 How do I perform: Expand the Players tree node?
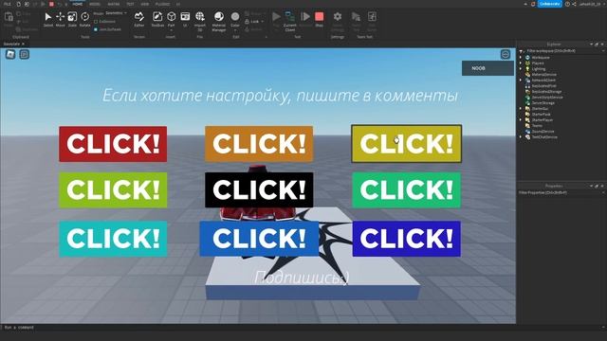[521, 63]
